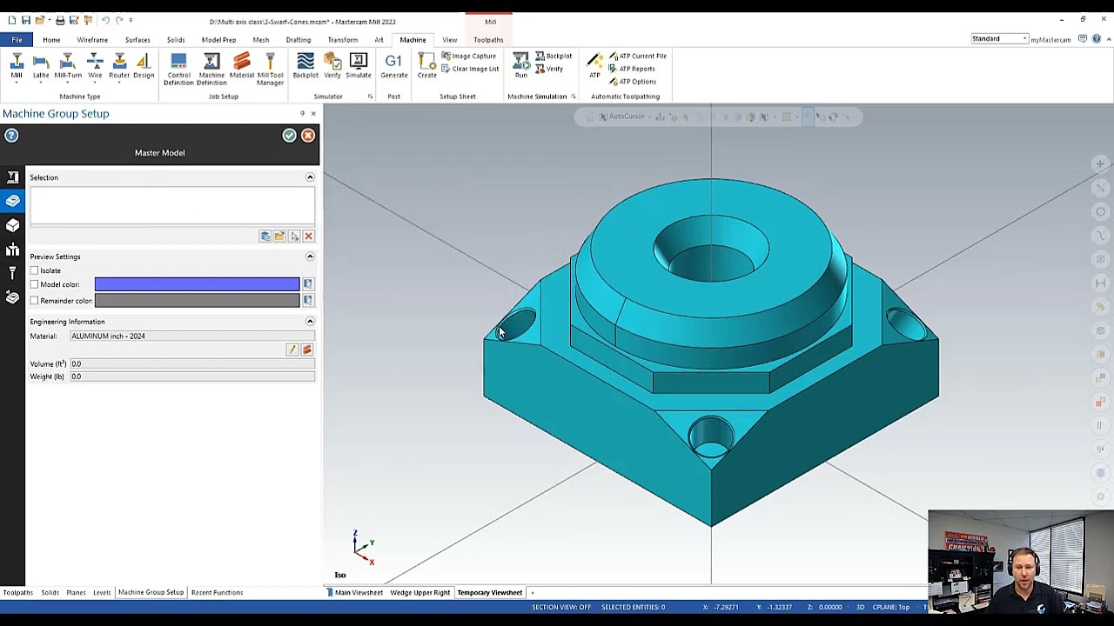Run the machine simulation
Viewport: 1114px width, 626px height.
[x=520, y=66]
